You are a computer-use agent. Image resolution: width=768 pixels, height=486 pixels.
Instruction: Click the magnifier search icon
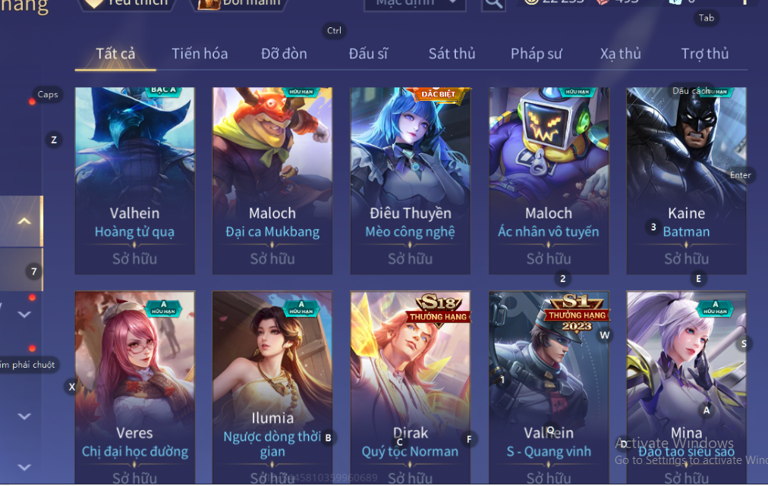point(493,4)
